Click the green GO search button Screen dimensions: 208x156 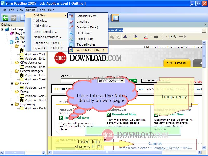[x=133, y=80]
